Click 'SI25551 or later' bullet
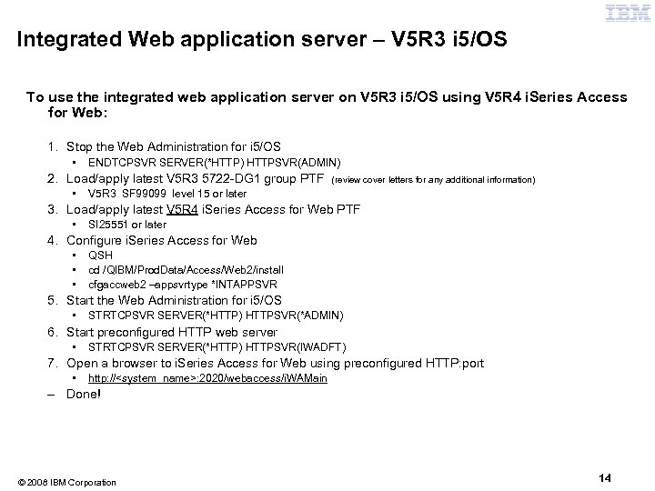655x491 pixels. click(127, 225)
